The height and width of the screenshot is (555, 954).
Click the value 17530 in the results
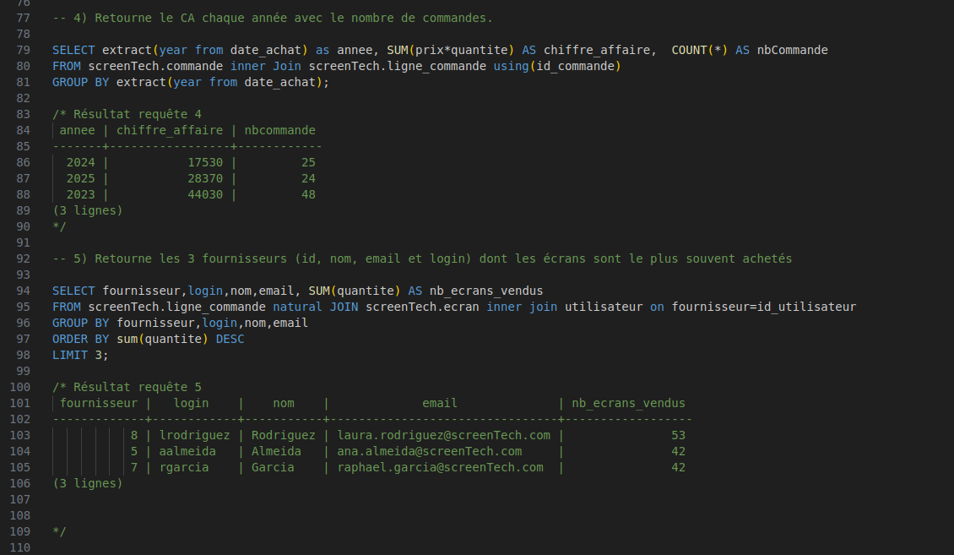(x=204, y=162)
